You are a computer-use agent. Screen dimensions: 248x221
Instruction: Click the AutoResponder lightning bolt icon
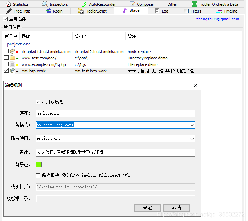[85, 4]
